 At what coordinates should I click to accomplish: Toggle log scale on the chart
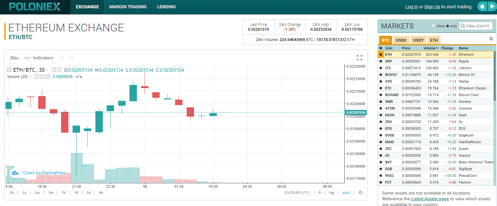332,193
